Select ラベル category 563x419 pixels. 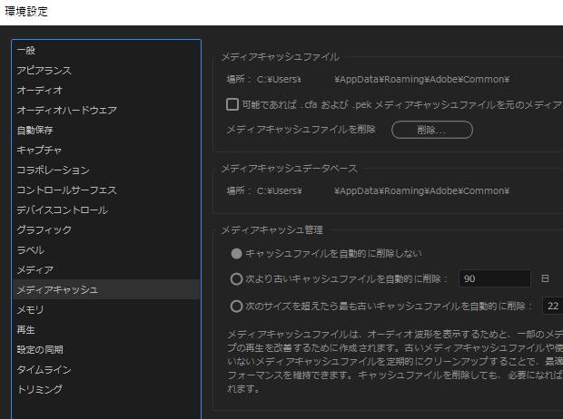30,250
